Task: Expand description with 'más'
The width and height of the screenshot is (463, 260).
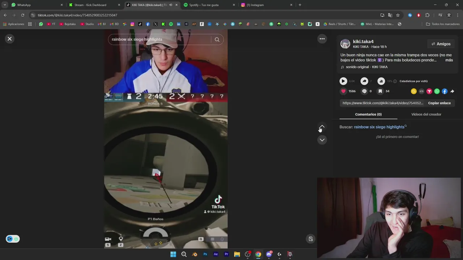Action: point(449,60)
